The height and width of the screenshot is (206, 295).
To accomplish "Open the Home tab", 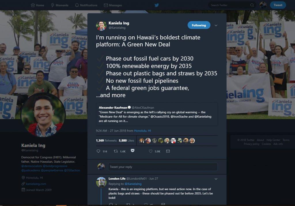I will pos(37,5).
